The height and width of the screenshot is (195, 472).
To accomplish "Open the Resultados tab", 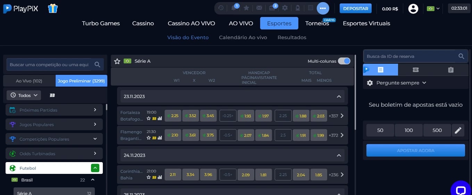I will click(292, 37).
